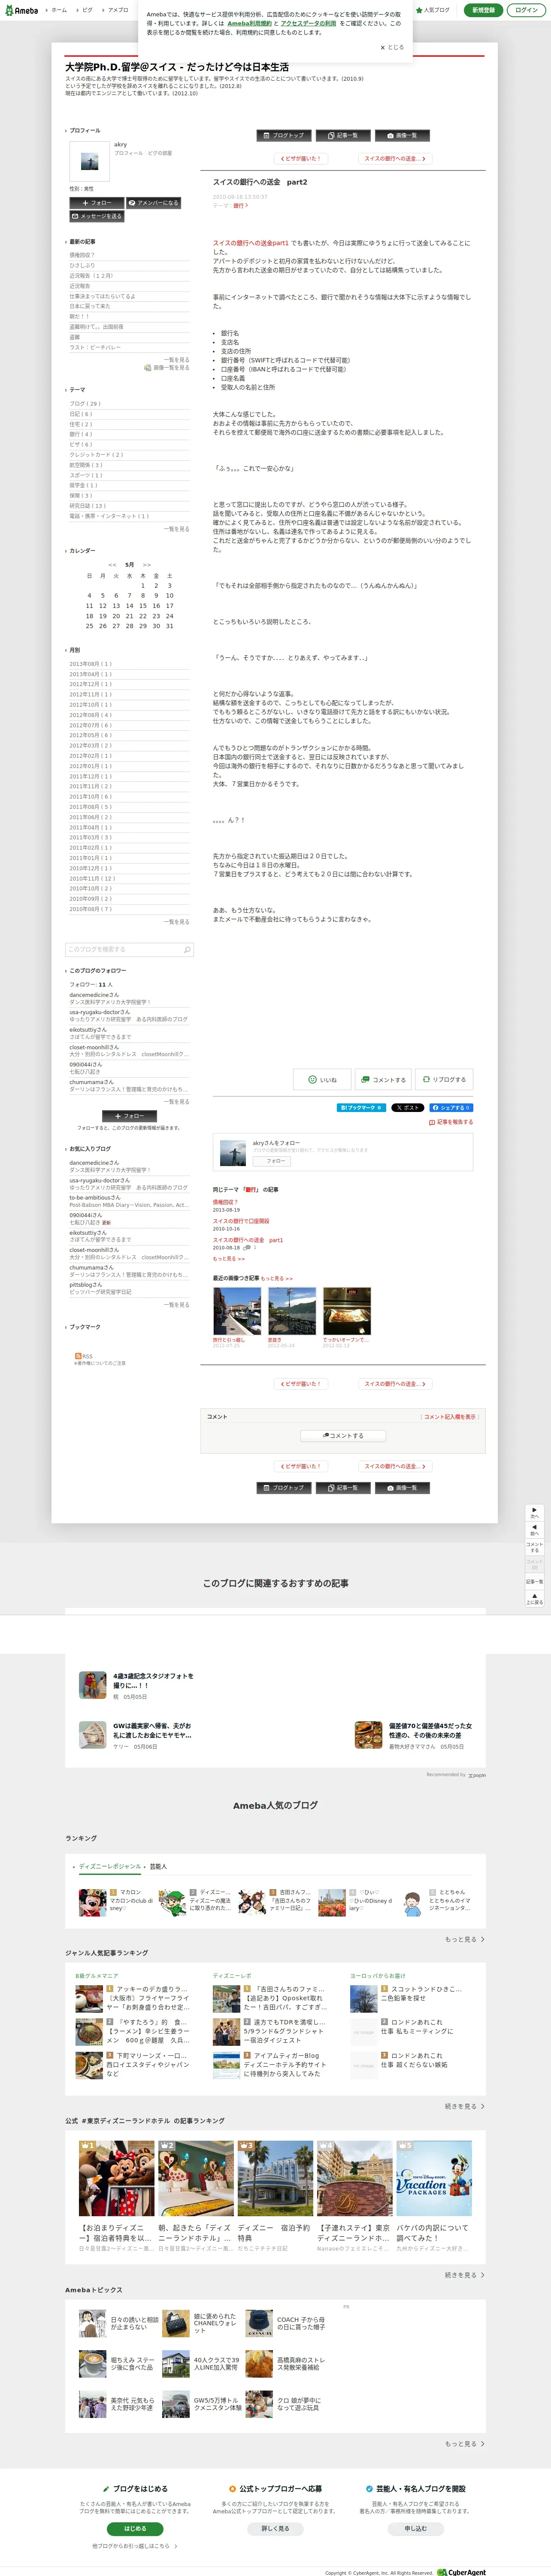Click the Facebook シェアする button
Screen dimensions: 551x2576
[451, 1108]
